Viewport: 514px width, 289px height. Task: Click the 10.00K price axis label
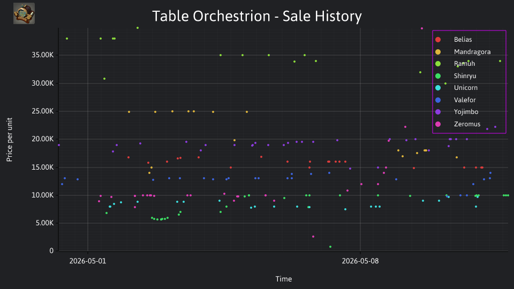(x=43, y=195)
